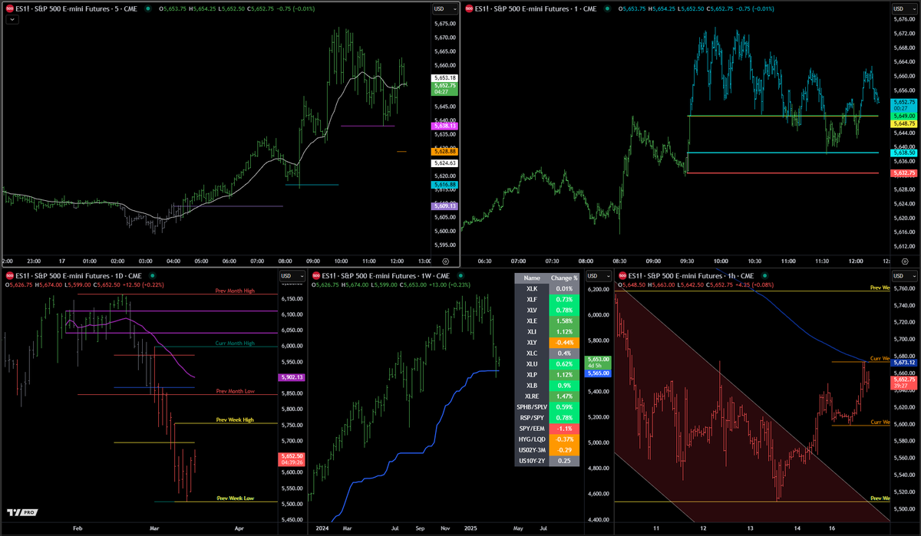This screenshot has width=921, height=536.
Task: Click the SPY/EEM row showing -1.1%
Action: [x=546, y=428]
